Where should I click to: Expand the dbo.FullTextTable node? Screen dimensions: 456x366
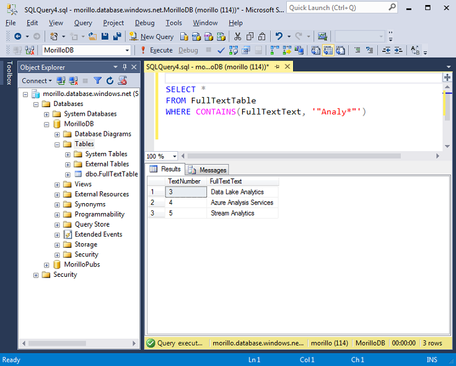click(68, 175)
